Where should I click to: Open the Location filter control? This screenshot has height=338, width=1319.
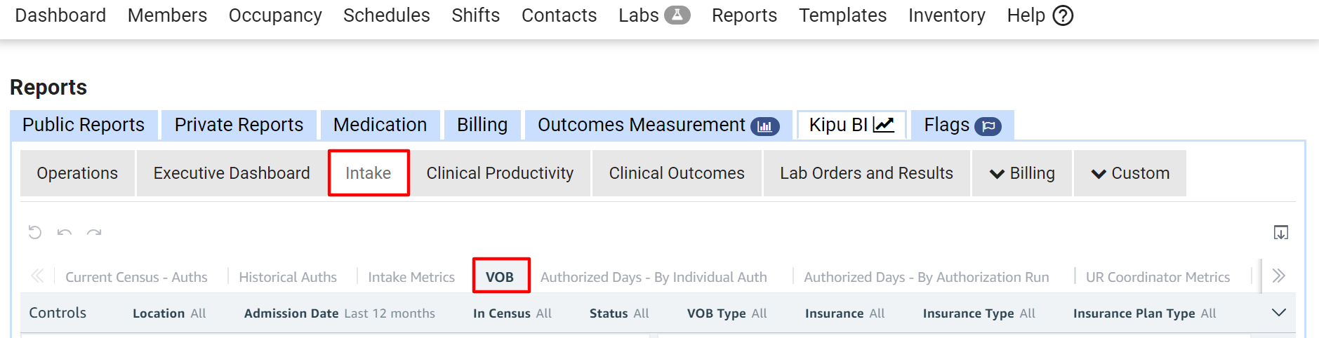(x=169, y=313)
